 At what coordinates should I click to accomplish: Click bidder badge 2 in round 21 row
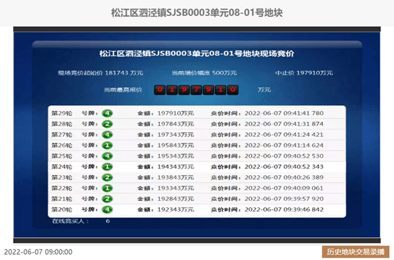click(107, 199)
